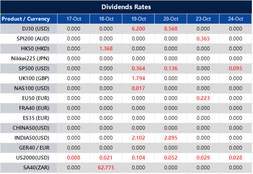Select the 6.200 dividend cell

(138, 29)
